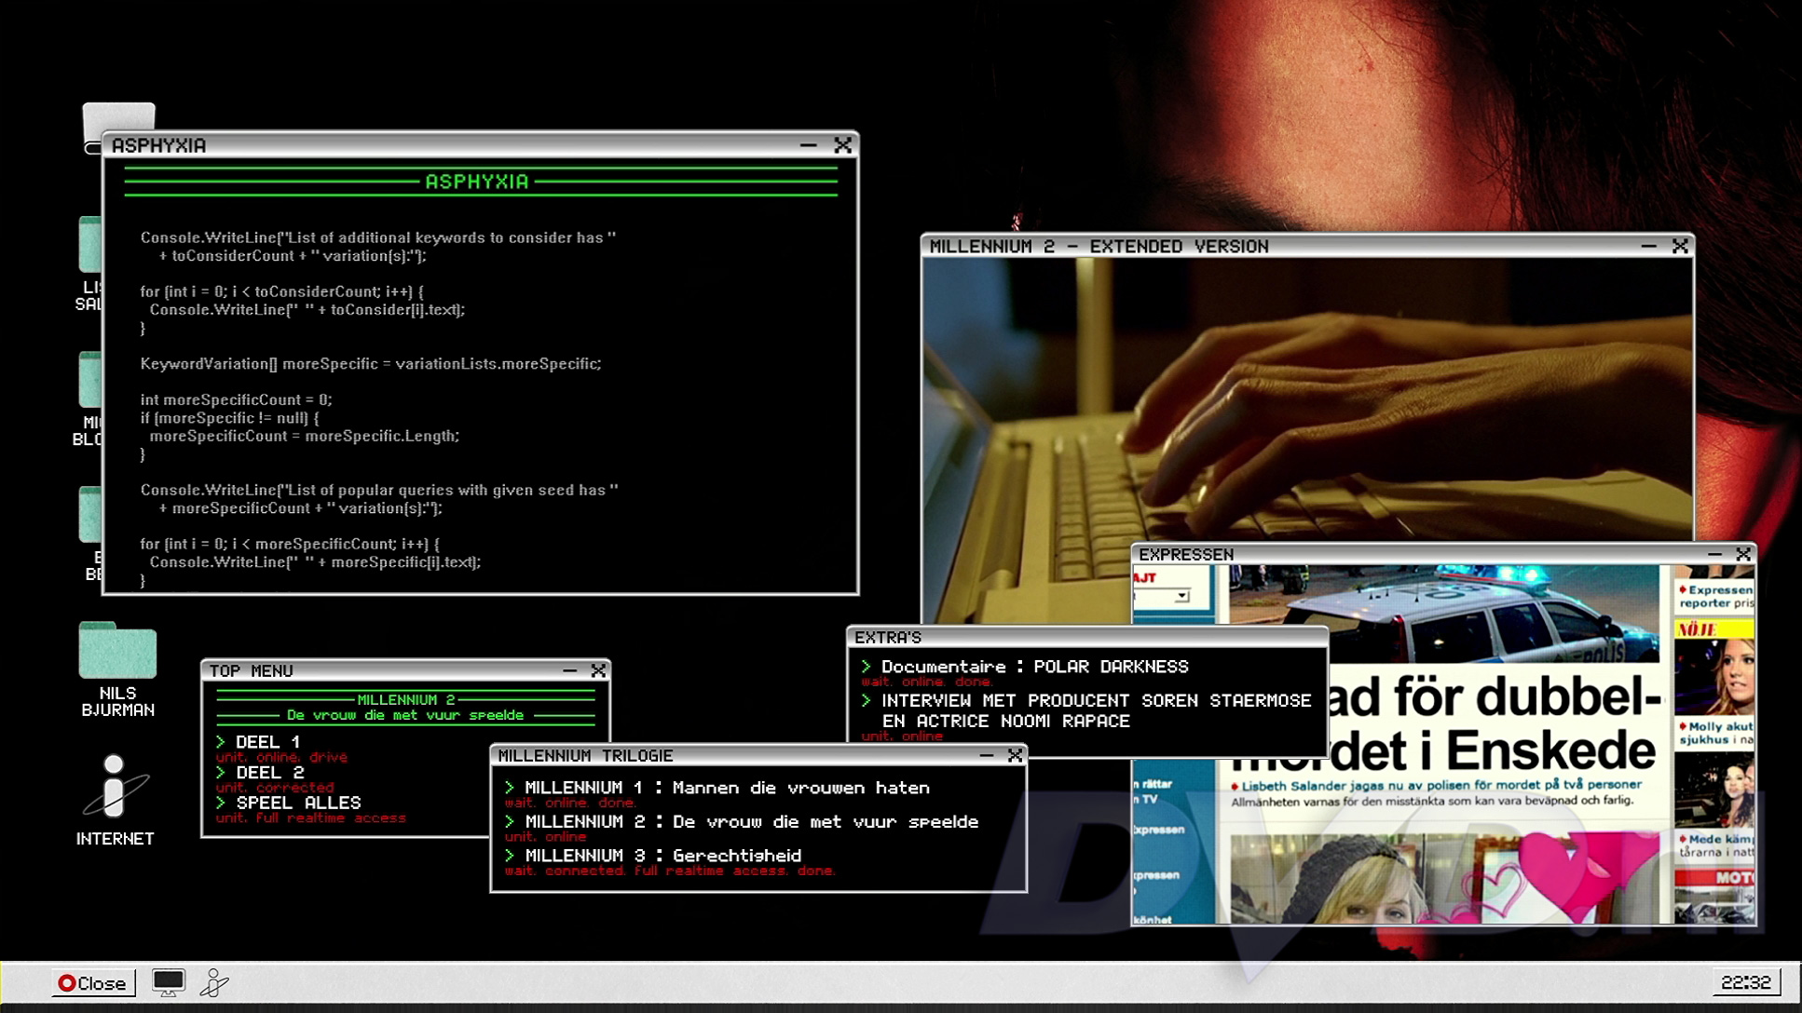The image size is (1802, 1013).
Task: Minimize the Expressen window
Action: pyautogui.click(x=1714, y=554)
